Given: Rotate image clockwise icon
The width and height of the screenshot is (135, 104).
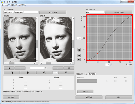Looking at the screenshot, I should point(28,72).
